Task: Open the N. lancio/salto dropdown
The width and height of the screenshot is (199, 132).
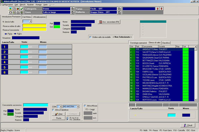Action: point(31,21)
